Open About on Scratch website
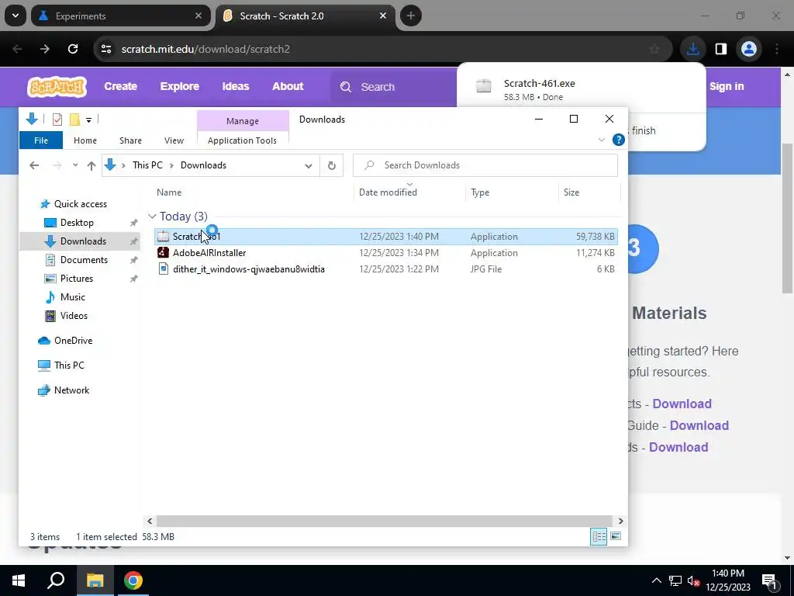The image size is (794, 596). tap(288, 87)
